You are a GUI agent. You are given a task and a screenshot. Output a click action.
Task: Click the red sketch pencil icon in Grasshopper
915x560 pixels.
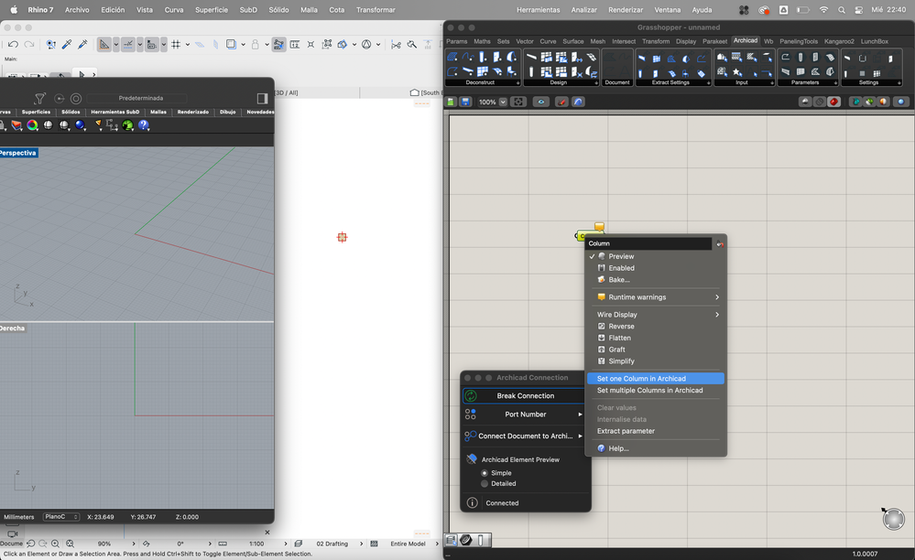click(x=562, y=102)
